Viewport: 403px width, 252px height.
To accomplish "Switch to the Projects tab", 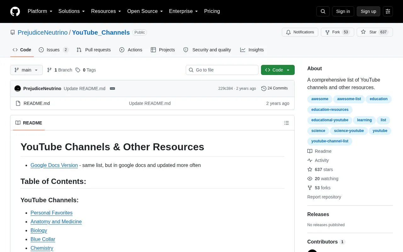I will click(x=163, y=50).
